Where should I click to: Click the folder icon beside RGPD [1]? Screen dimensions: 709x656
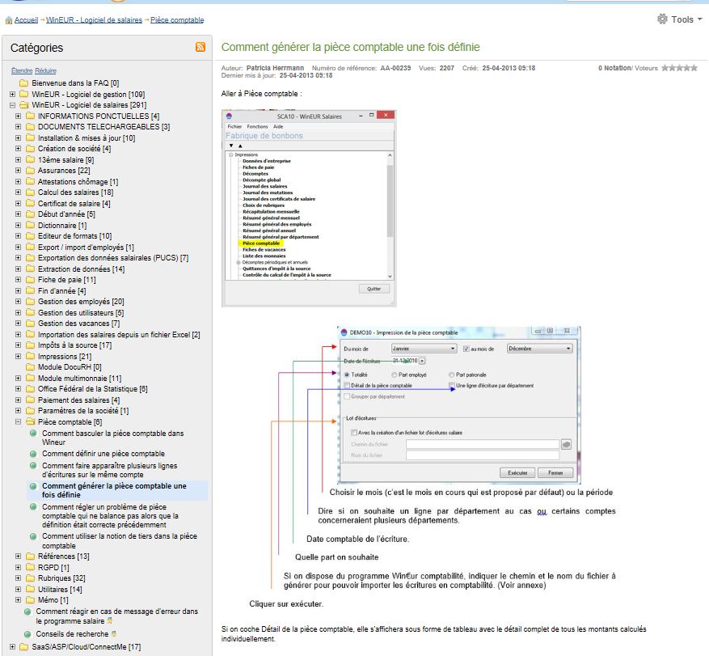(x=30, y=567)
